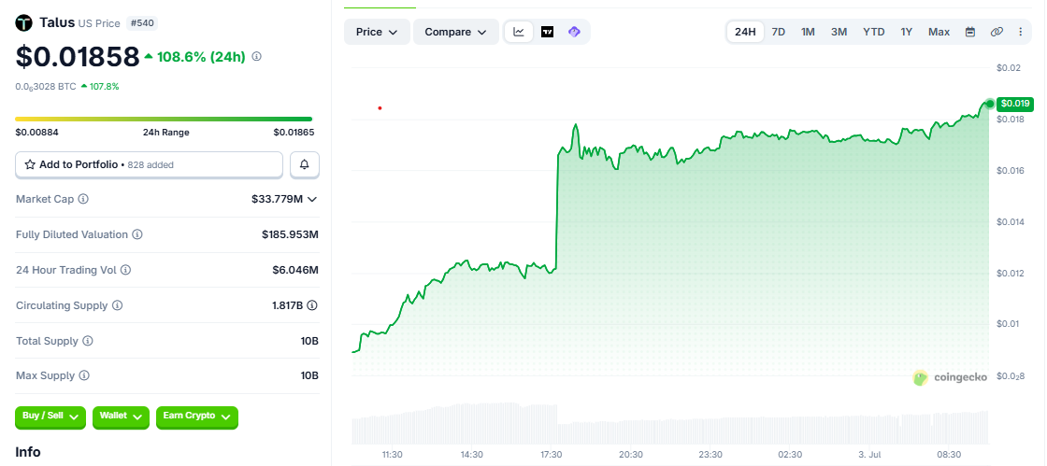The width and height of the screenshot is (1047, 466).
Task: Open the Wallet dropdown
Action: point(121,416)
